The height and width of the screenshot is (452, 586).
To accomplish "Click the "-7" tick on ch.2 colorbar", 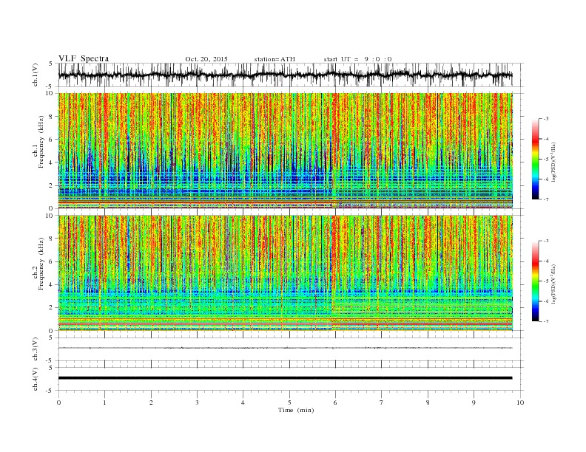I will click(546, 321).
